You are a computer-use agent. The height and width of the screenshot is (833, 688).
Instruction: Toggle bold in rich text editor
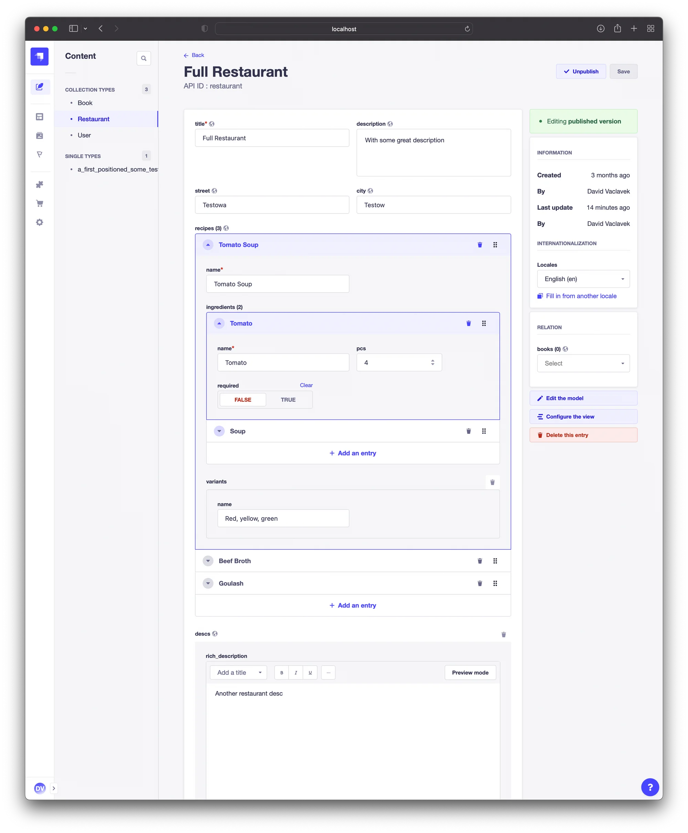point(281,672)
